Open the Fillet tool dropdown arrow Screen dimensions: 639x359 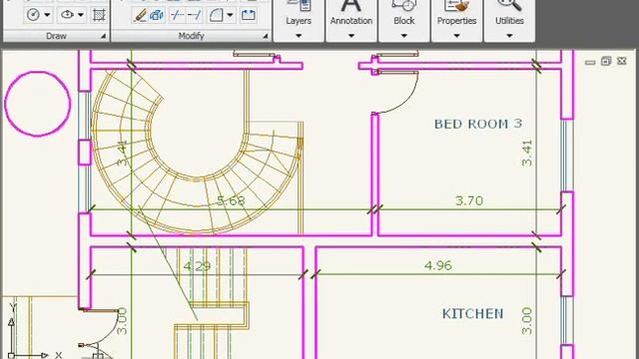(231, 15)
